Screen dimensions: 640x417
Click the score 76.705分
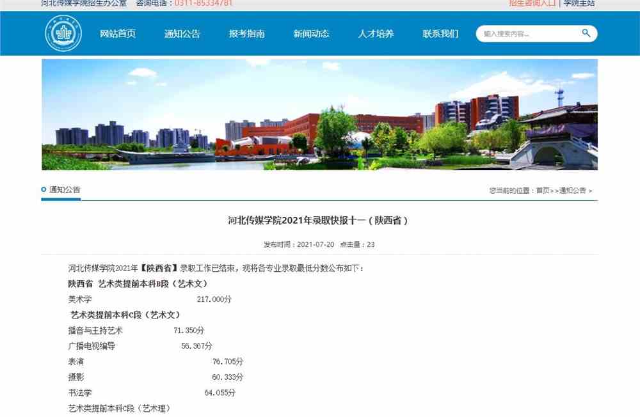227,361
